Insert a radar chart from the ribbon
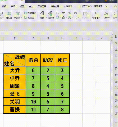The height and width of the screenshot is (127, 118). click(x=76, y=13)
